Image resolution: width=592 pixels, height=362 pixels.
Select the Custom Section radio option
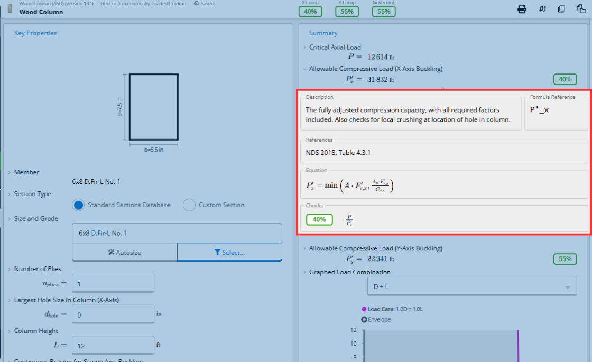(x=189, y=205)
